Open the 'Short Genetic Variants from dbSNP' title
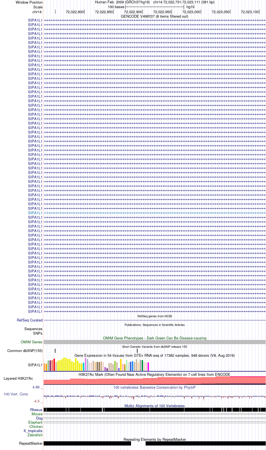 (x=155, y=347)
